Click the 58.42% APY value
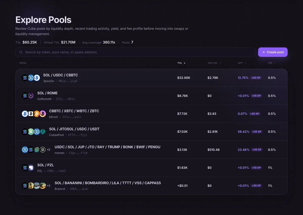 244,132
